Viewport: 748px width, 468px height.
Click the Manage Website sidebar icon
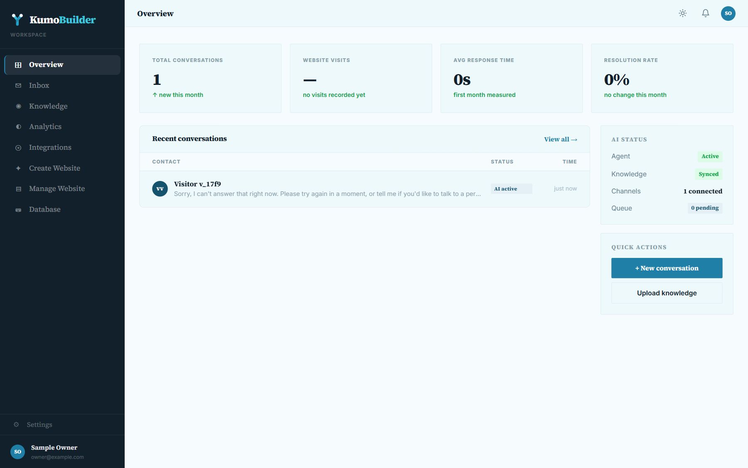(x=18, y=189)
